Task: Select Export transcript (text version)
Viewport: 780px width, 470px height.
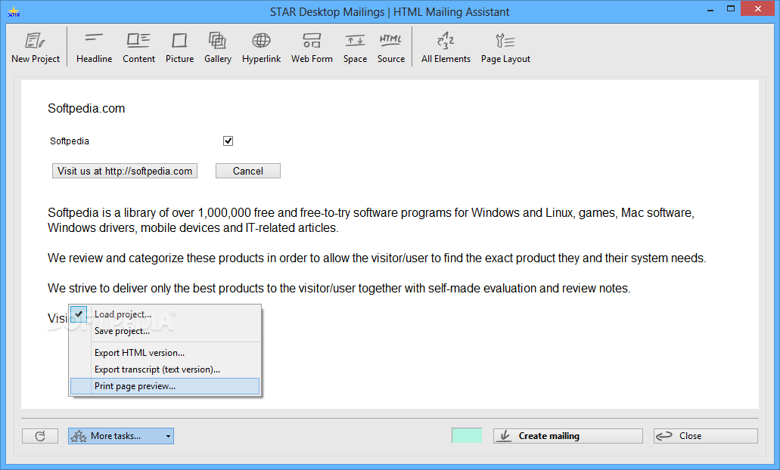Action: point(165,370)
